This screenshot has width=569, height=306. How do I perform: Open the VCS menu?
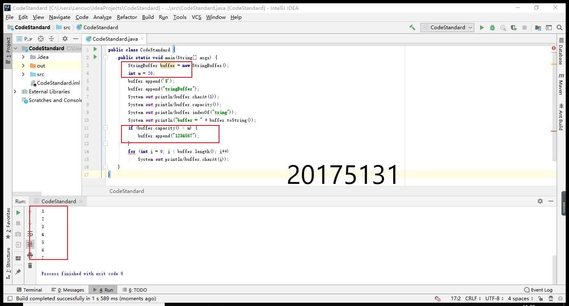click(196, 17)
